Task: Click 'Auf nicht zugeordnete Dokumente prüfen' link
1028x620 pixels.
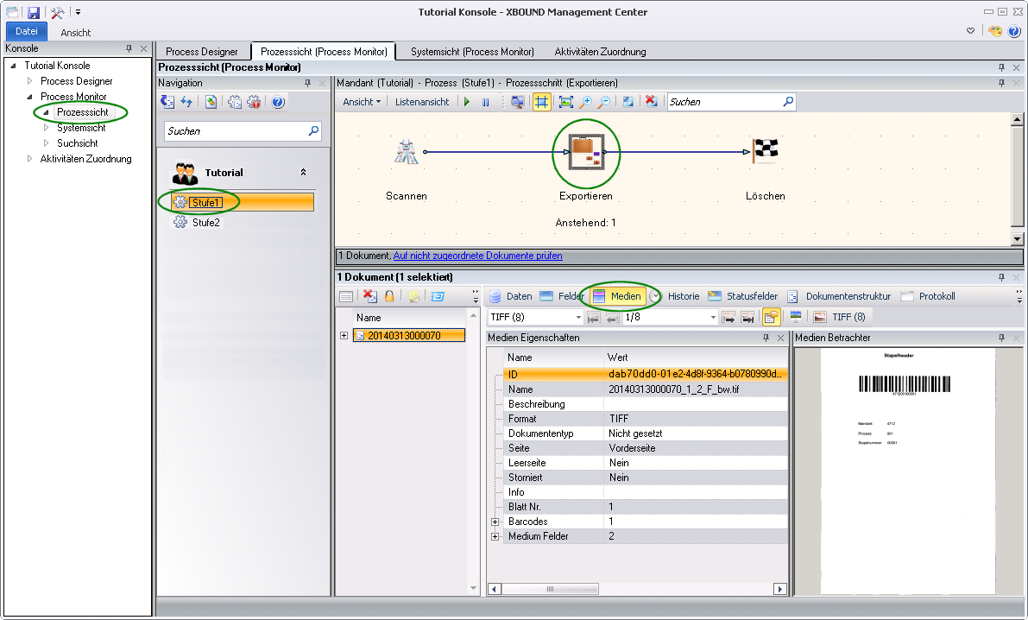Action: click(x=477, y=256)
